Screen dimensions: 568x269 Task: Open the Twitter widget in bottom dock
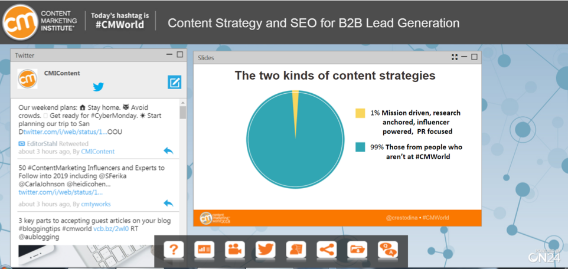pyautogui.click(x=266, y=250)
